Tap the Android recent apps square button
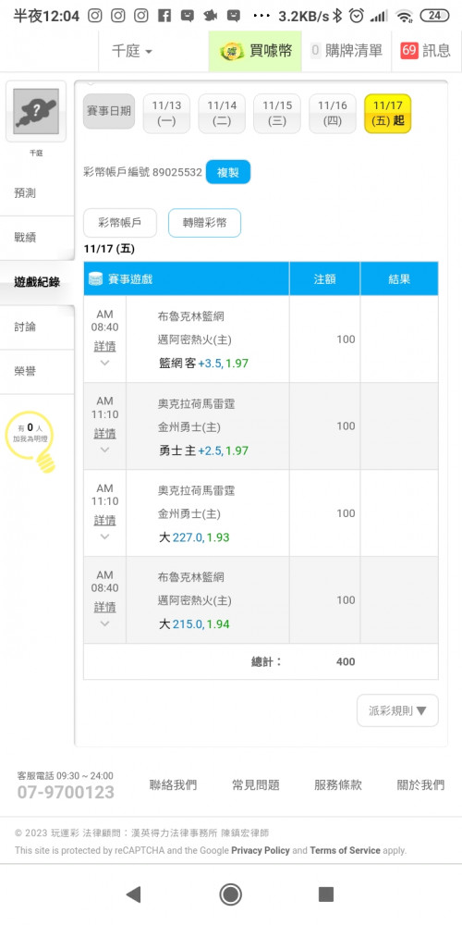The width and height of the screenshot is (462, 925). (326, 894)
